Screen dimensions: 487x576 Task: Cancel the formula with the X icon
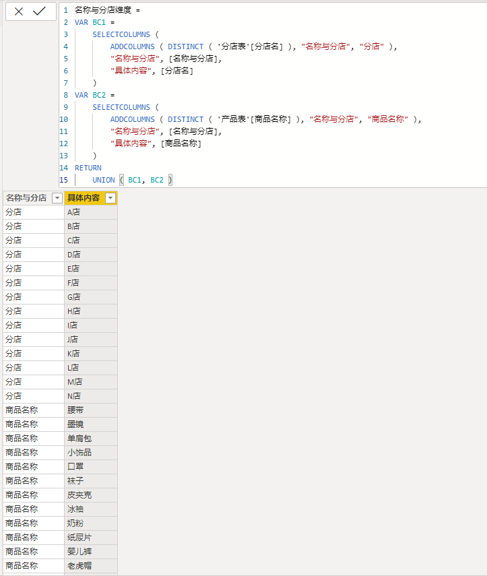[19, 11]
